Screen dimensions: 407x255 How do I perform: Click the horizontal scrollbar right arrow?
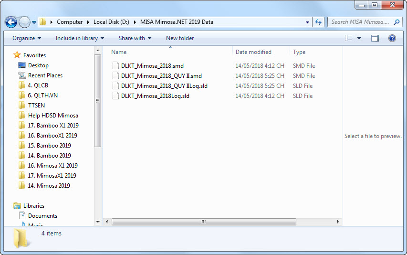click(x=338, y=222)
